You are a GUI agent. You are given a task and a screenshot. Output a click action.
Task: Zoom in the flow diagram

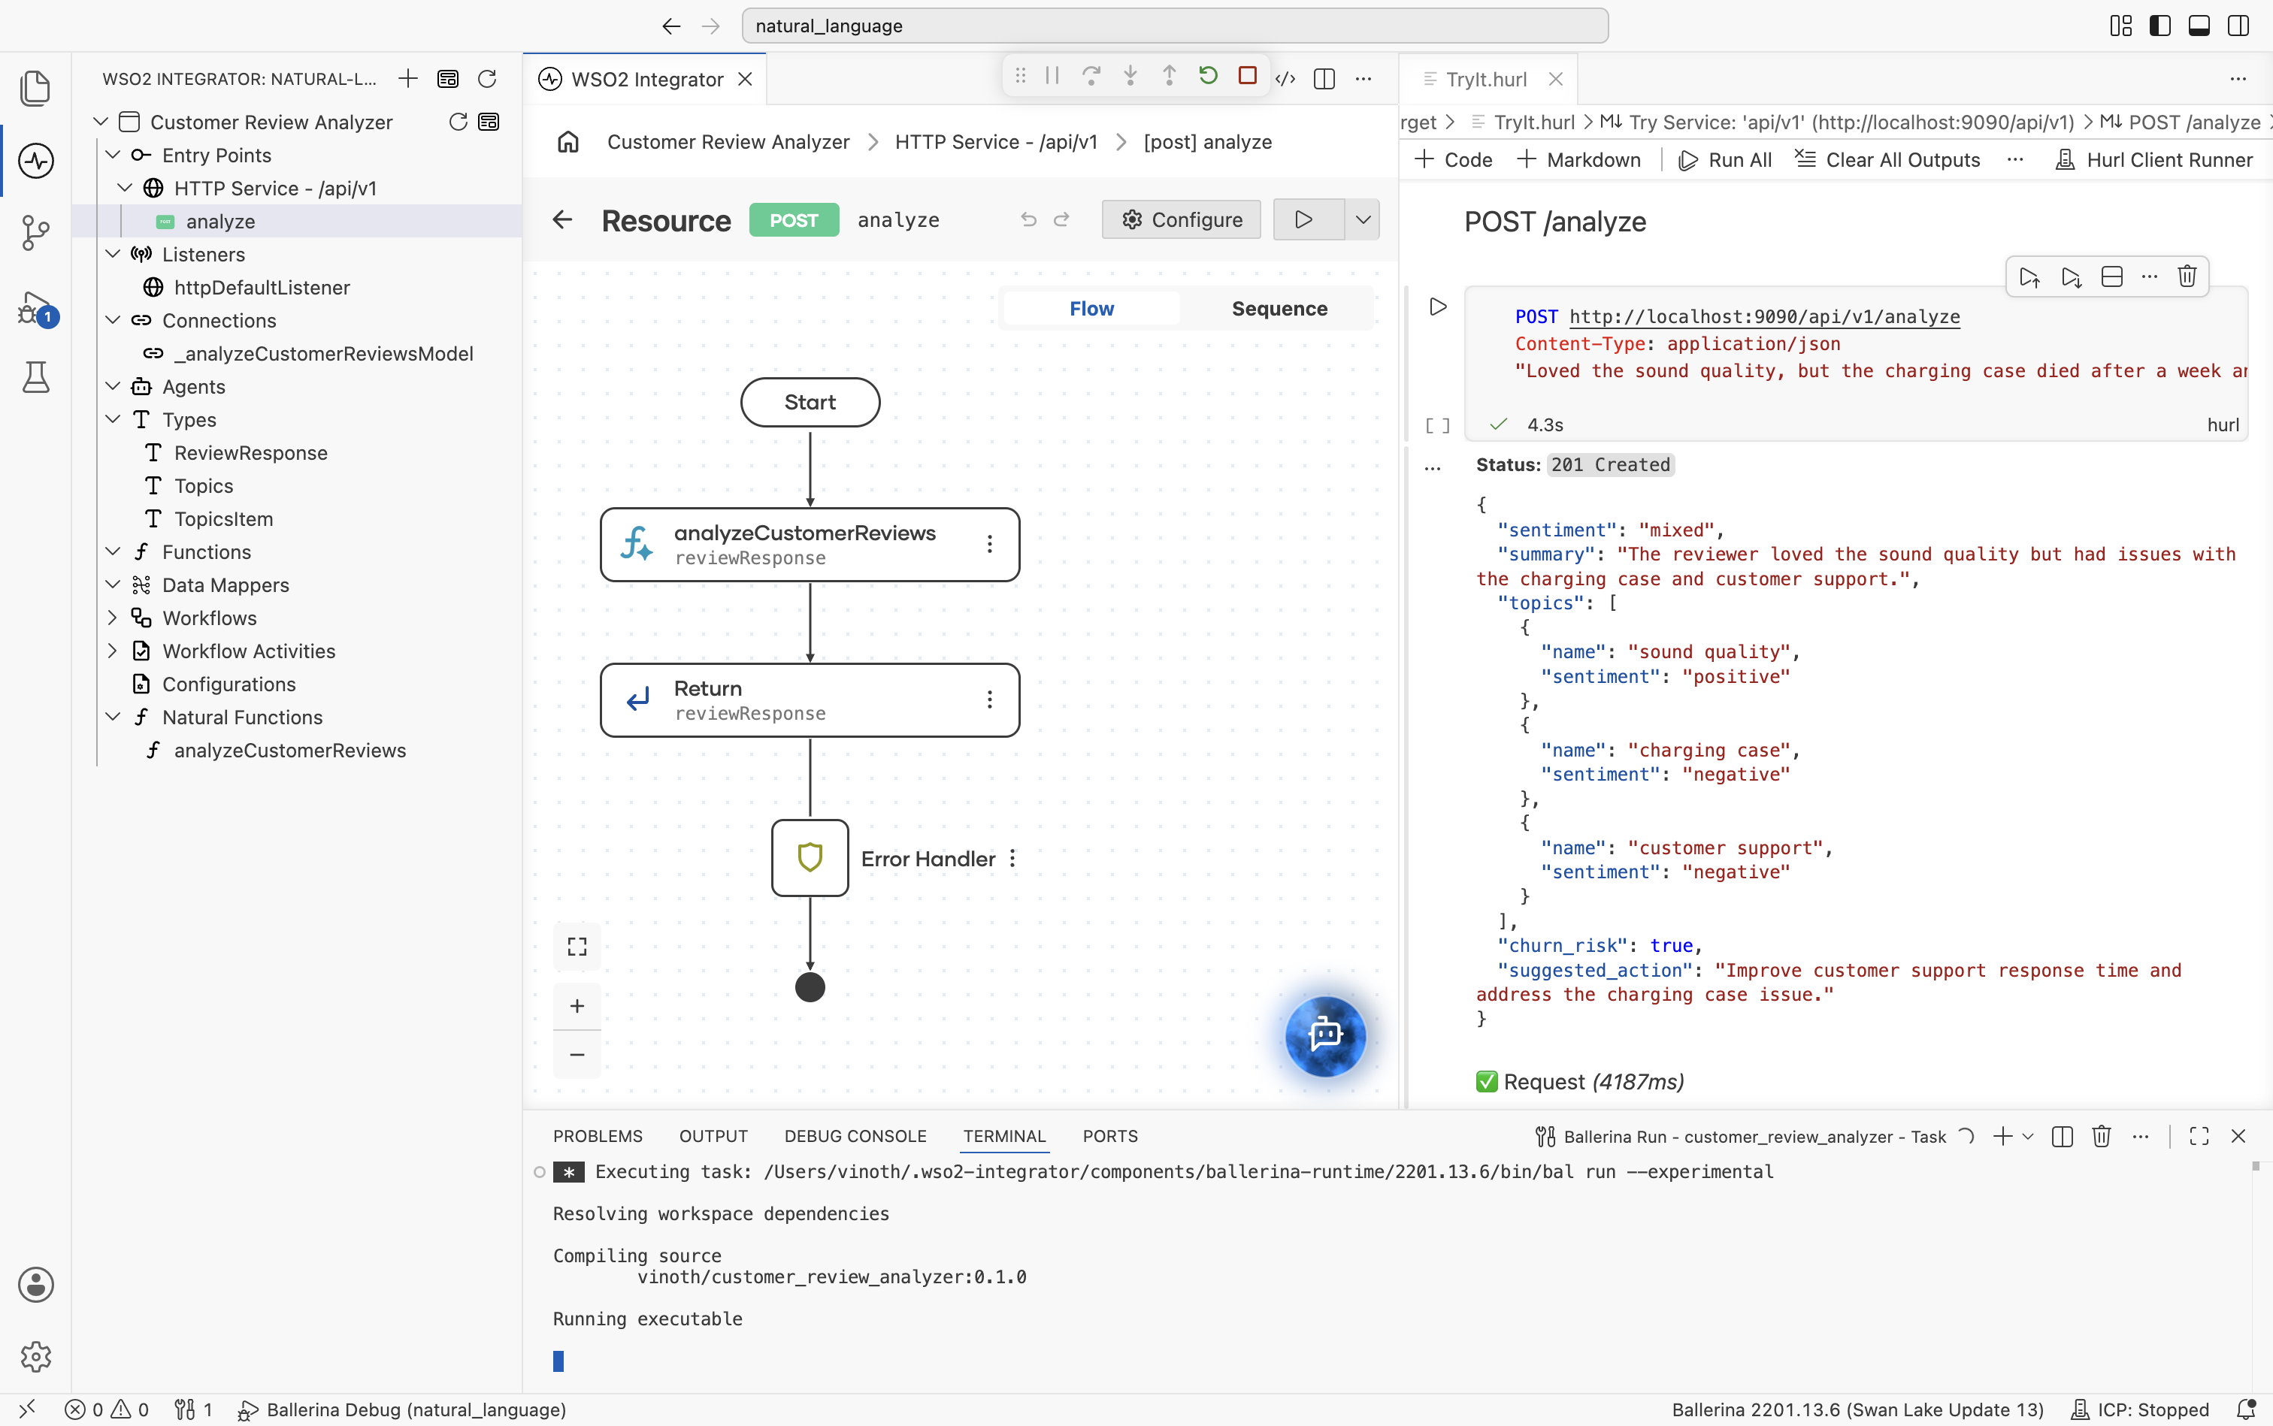coord(577,1006)
